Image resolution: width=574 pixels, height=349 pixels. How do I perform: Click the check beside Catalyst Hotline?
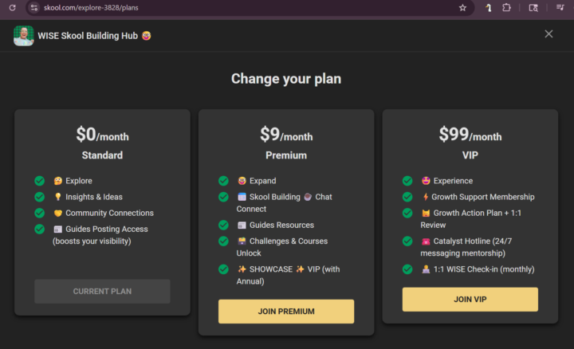tap(407, 241)
